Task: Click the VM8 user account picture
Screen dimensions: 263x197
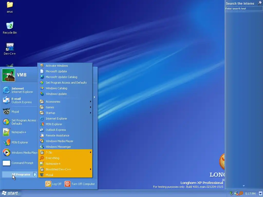Action: 8,75
